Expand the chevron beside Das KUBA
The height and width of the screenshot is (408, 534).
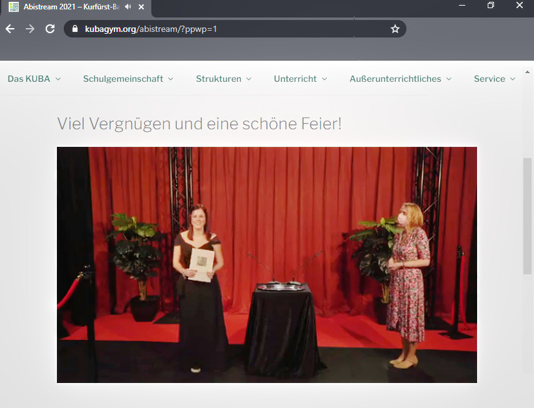[x=58, y=79]
